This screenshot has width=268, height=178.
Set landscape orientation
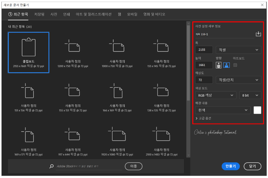coord(226,65)
